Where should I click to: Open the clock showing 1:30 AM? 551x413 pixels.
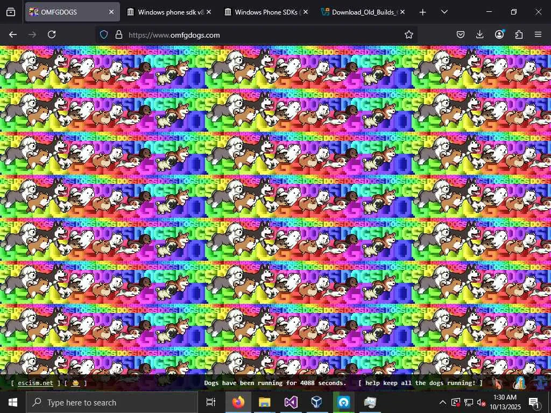point(505,402)
